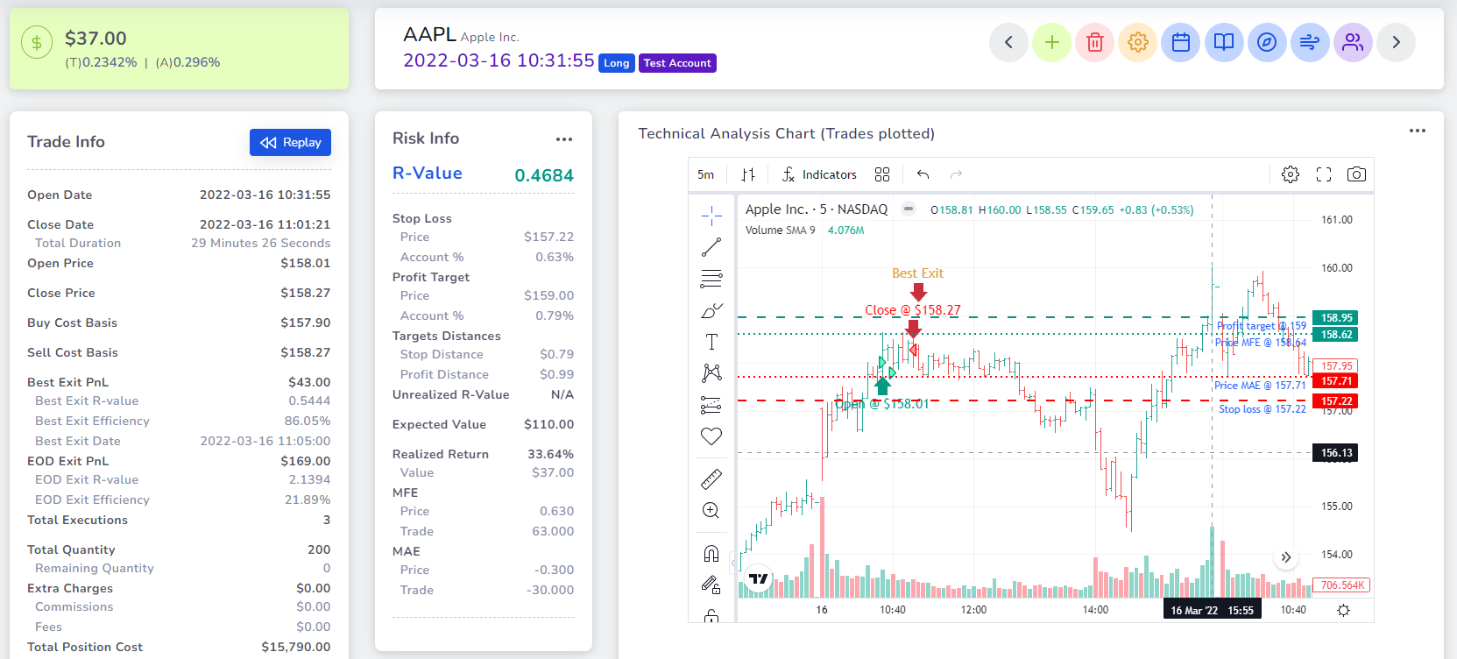Click the dollar sign PnL icon

pos(37,42)
